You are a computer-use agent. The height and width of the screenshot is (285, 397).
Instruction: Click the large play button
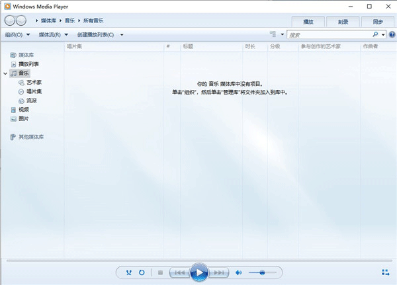click(199, 272)
